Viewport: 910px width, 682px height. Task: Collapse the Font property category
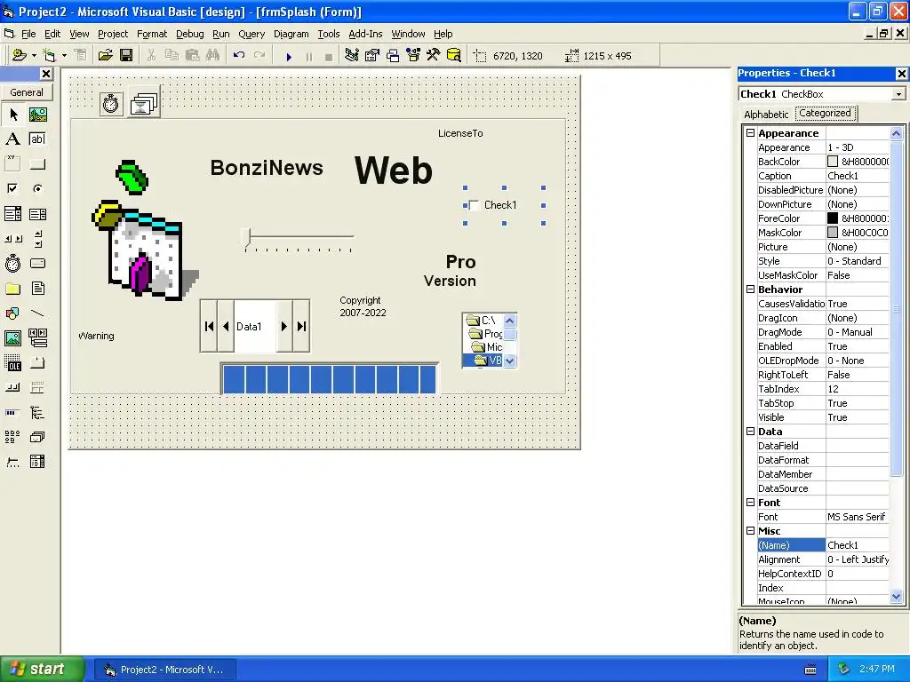click(750, 503)
